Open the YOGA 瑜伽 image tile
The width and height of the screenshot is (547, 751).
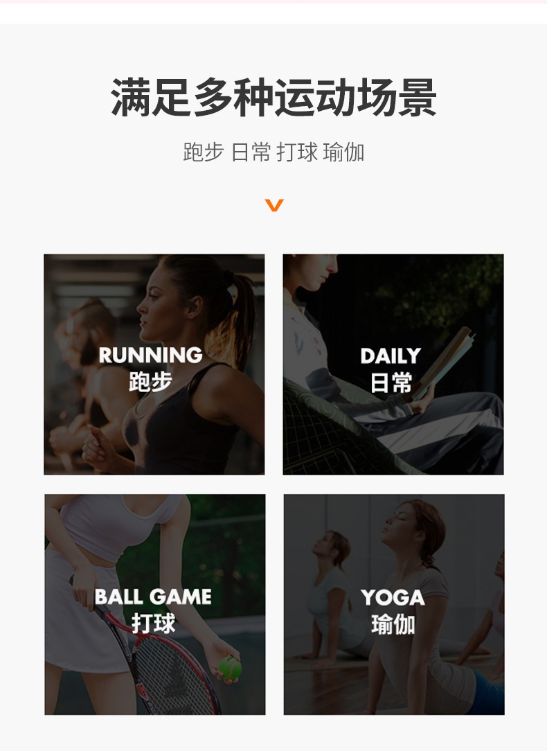[x=394, y=604]
